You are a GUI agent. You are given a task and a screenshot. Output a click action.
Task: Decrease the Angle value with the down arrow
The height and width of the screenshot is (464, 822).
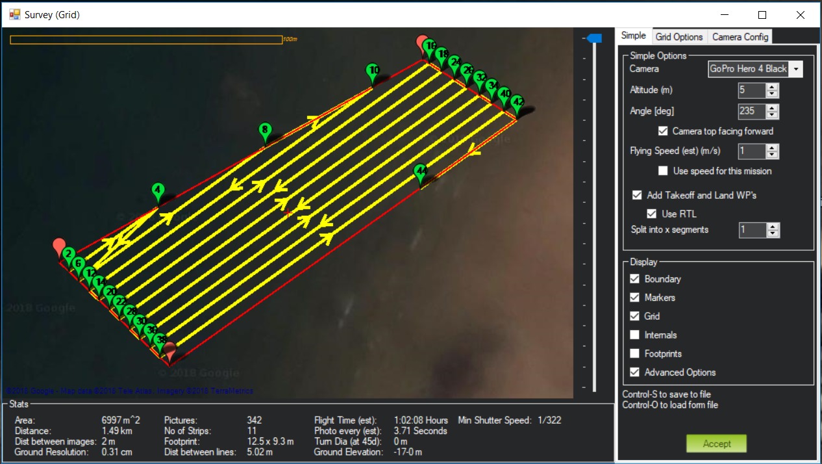[772, 115]
